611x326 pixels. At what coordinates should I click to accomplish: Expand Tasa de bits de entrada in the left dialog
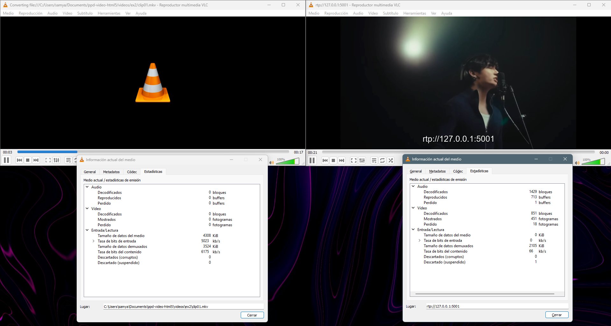(x=93, y=241)
